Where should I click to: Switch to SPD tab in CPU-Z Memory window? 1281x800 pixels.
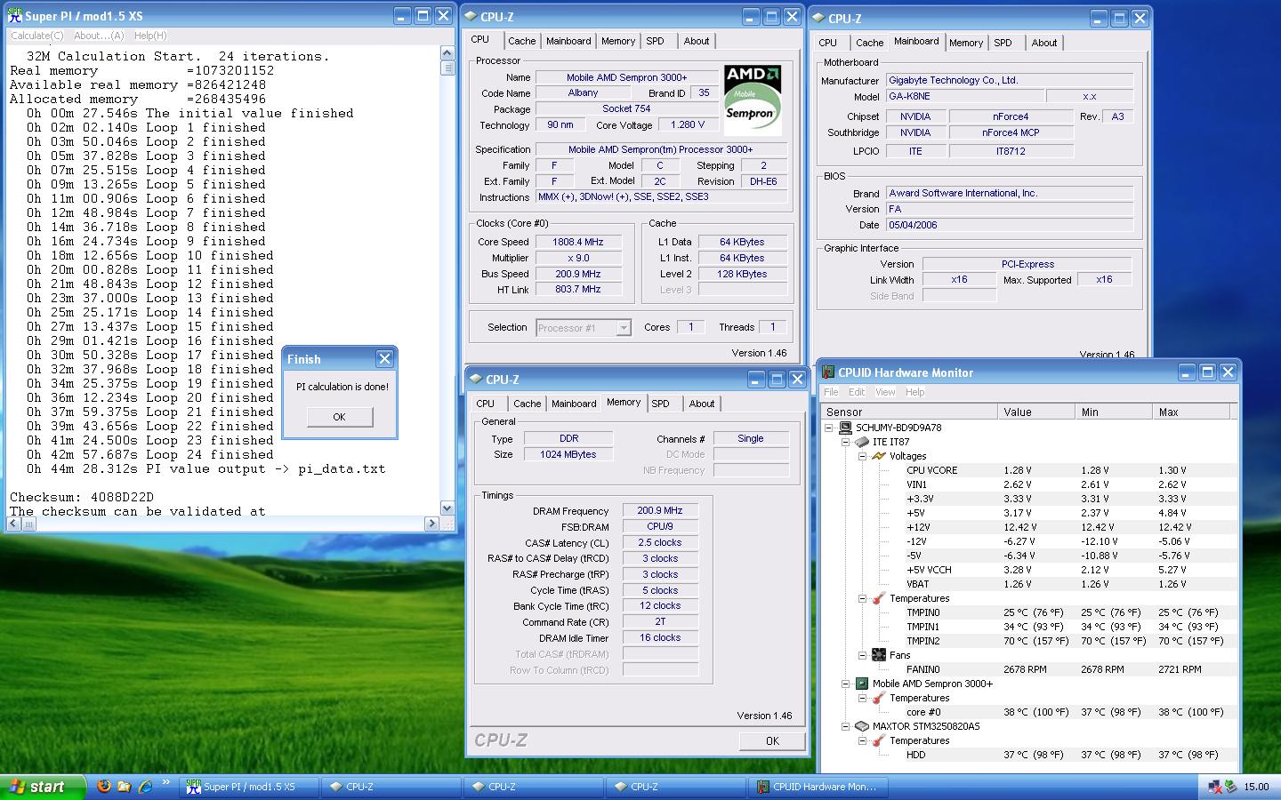point(661,404)
